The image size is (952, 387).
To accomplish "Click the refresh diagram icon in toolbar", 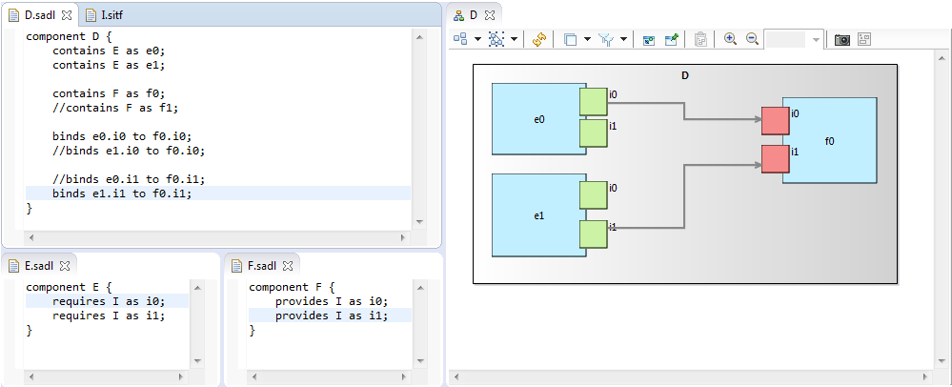I will pos(538,39).
